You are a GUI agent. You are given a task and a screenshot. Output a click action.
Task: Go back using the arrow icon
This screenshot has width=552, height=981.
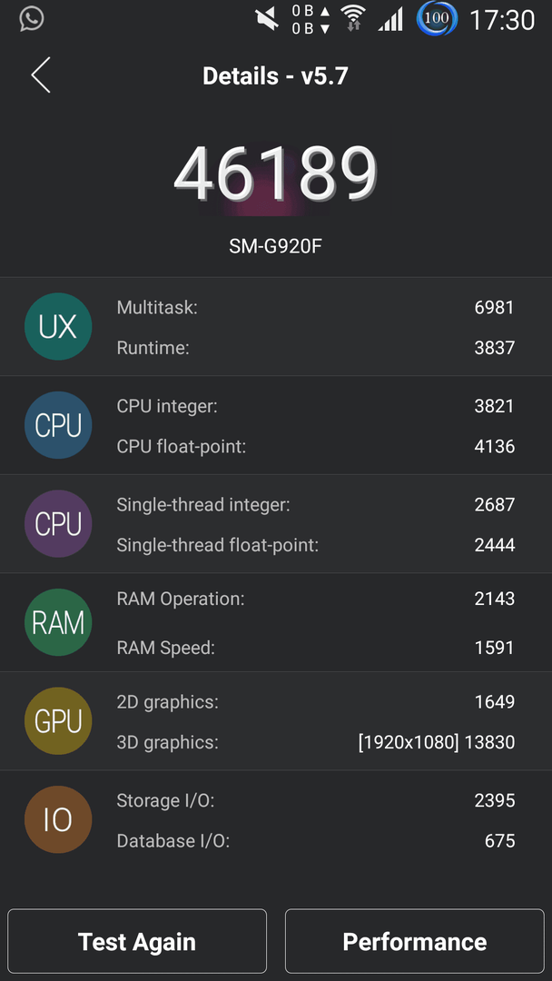41,75
